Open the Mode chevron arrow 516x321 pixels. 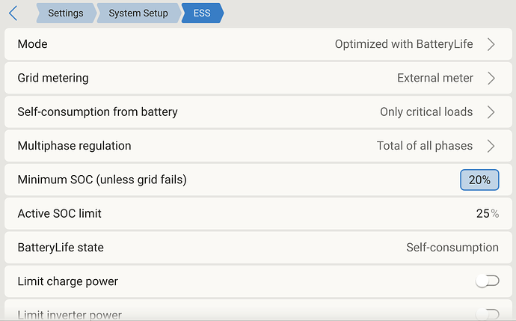click(x=491, y=44)
